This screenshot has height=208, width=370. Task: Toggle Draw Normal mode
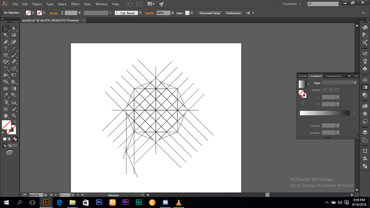click(5, 146)
